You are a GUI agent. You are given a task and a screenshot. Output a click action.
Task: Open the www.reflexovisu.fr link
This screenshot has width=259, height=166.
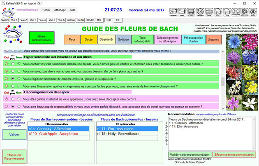(28, 10)
